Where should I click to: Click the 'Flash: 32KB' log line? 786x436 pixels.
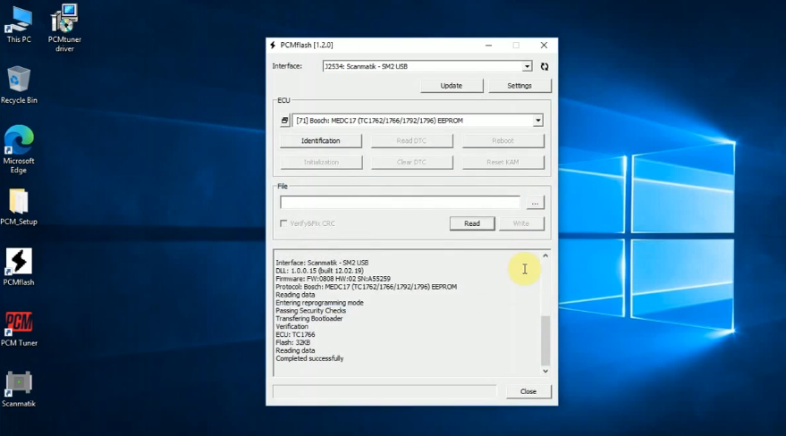tap(292, 342)
